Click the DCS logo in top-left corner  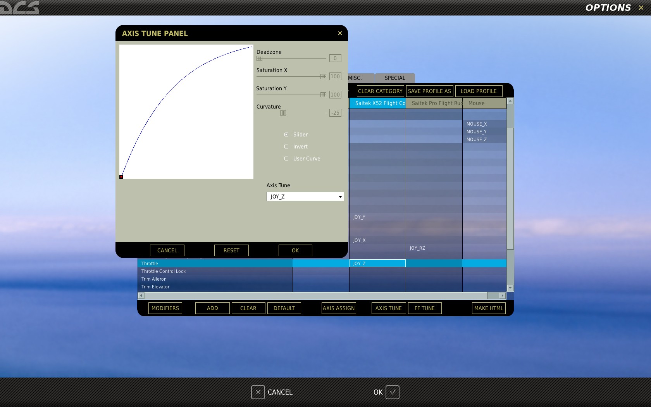click(19, 7)
